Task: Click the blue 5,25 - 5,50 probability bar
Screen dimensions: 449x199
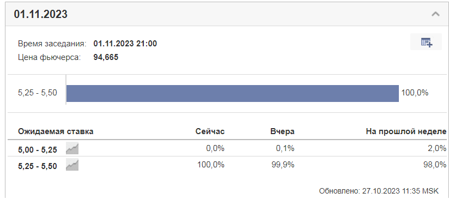Action: pos(233,93)
